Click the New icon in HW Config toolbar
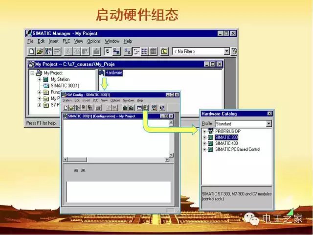313x235 pixels. [65, 107]
